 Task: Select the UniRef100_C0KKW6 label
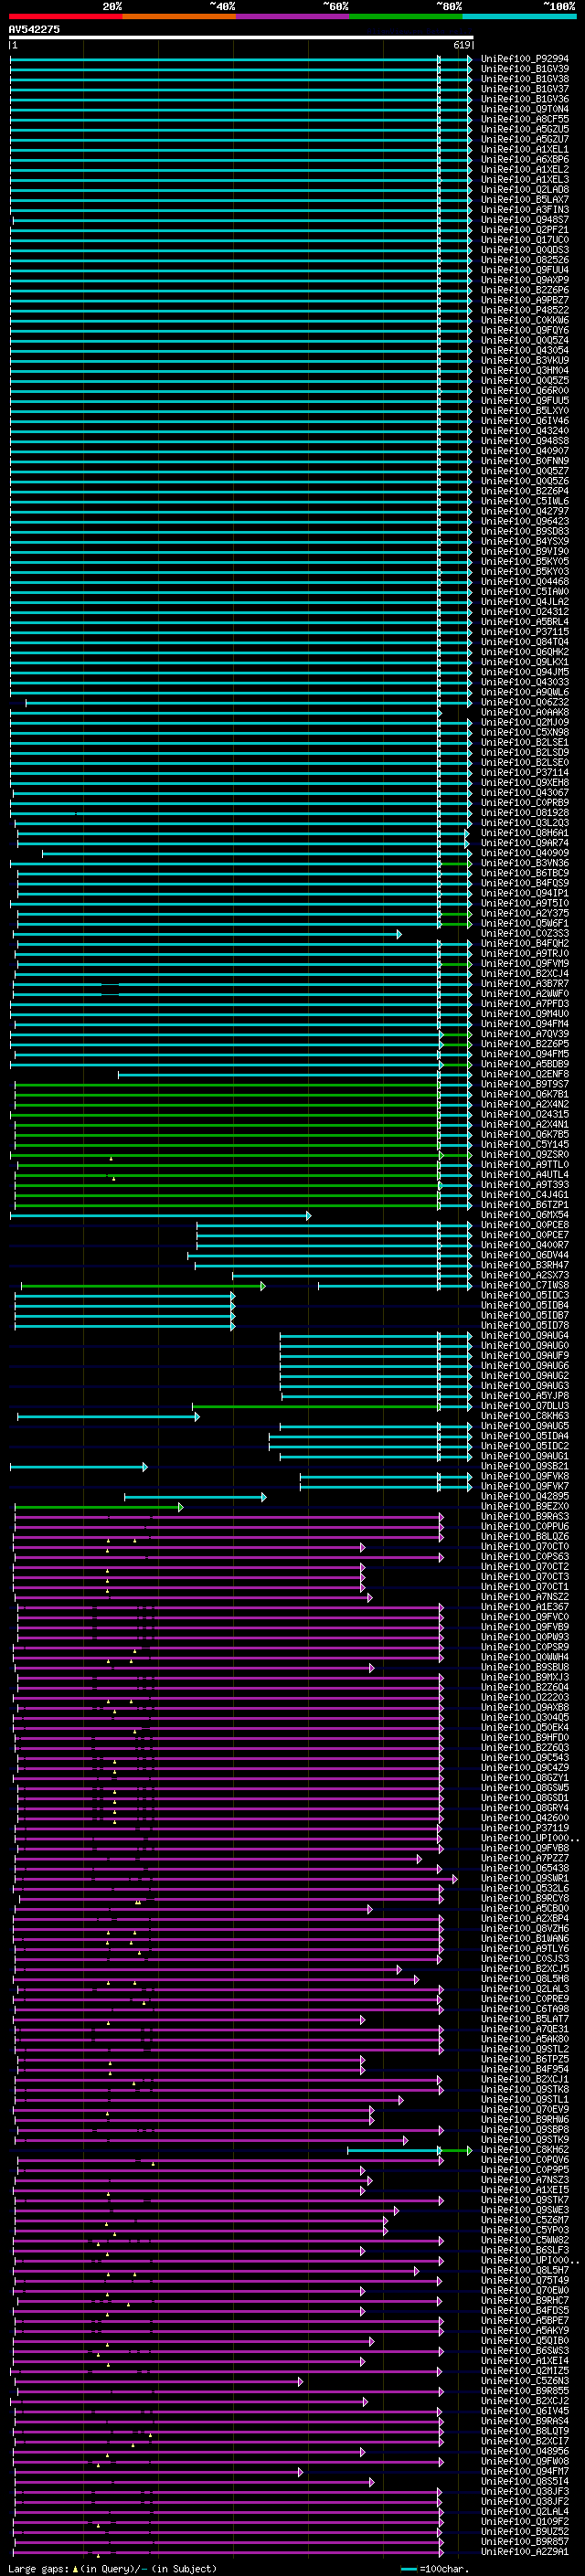525,320
